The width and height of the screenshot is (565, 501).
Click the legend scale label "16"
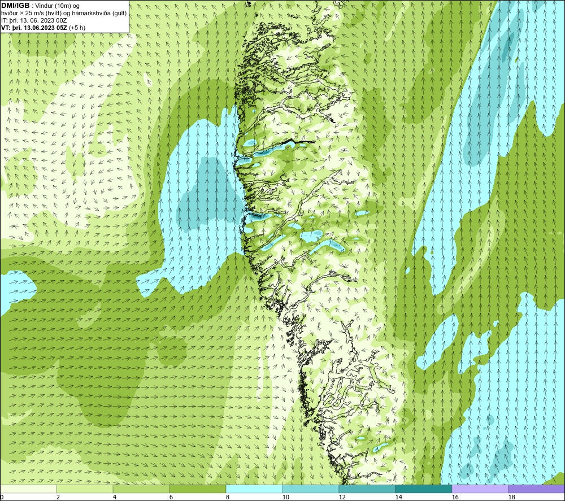[x=455, y=498]
